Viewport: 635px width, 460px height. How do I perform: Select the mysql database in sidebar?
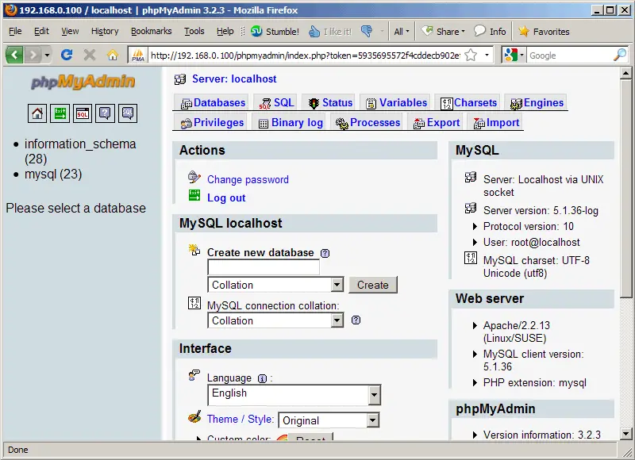pos(53,174)
